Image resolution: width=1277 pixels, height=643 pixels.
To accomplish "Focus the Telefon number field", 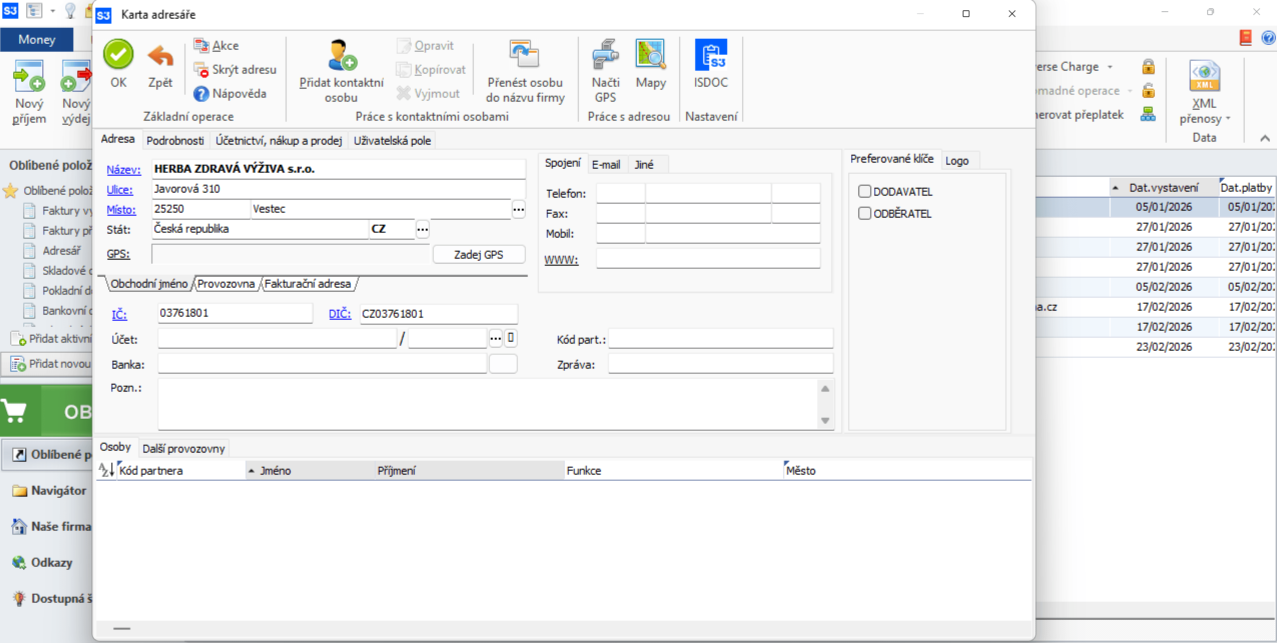I will pos(708,193).
